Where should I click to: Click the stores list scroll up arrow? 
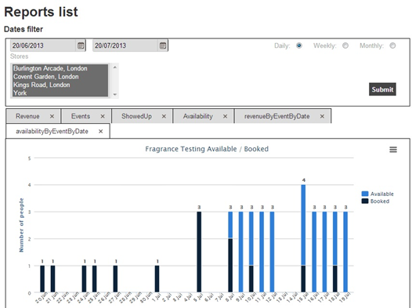[x=115, y=67]
